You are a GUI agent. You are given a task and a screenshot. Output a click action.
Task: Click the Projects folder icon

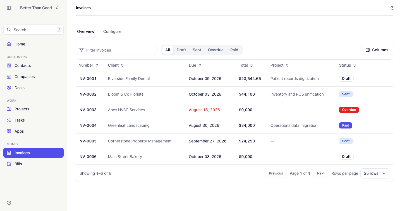[x=9, y=109]
